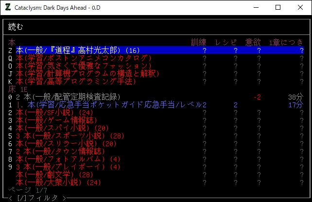This screenshot has height=202, width=312.
Task: Select the 大衆小説 book entry
Action: click(x=58, y=183)
